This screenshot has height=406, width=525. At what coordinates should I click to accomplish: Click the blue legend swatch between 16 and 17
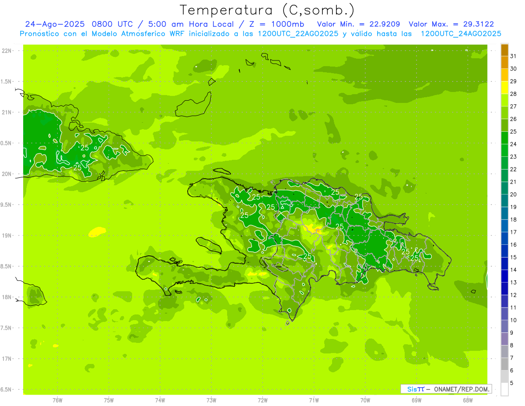click(x=504, y=239)
